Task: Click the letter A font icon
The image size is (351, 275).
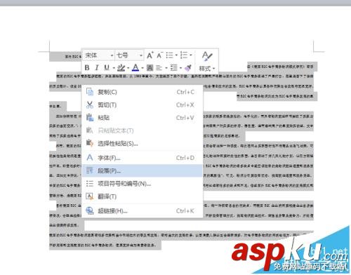Action: [x=90, y=158]
